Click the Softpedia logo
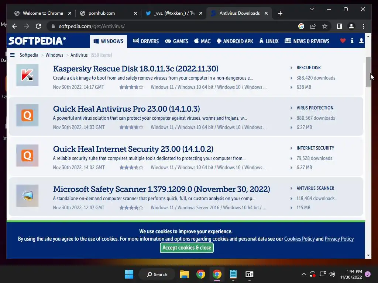The image size is (378, 283). [37, 41]
